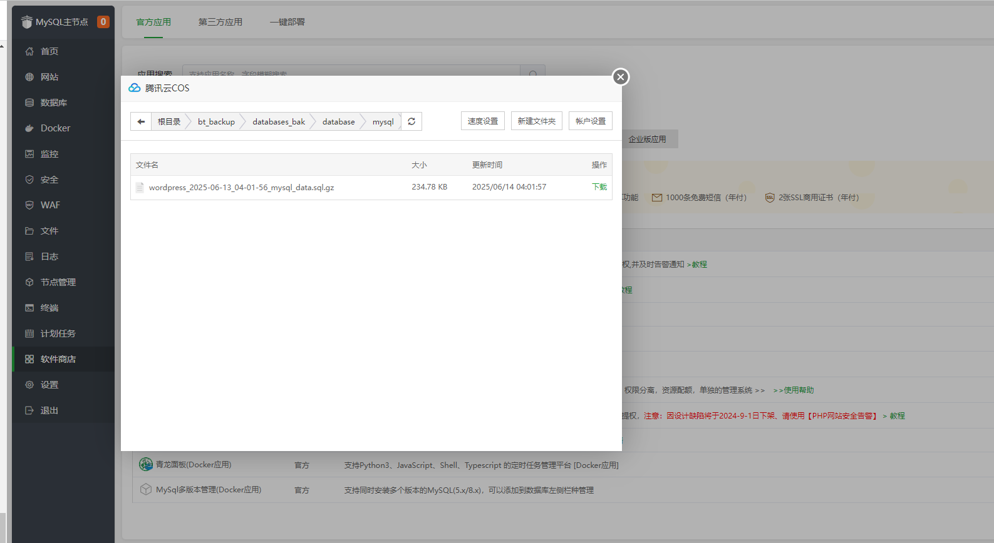Go to 数据库 in sidebar

(x=54, y=103)
